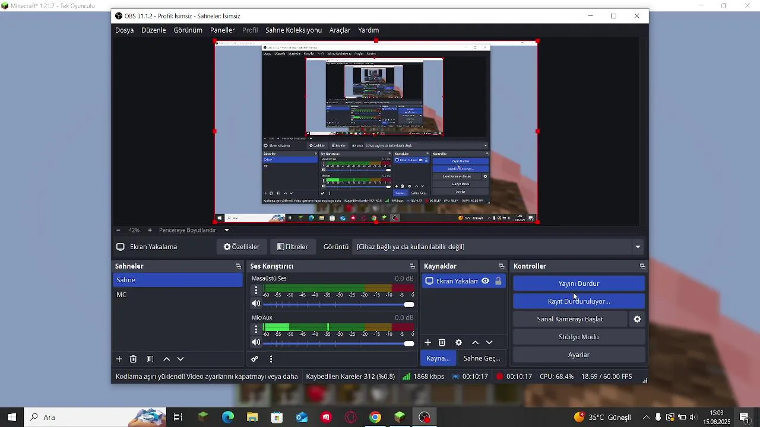The width and height of the screenshot is (760, 427).
Task: Adjust the Mic/Aux volume slider
Action: [338, 343]
